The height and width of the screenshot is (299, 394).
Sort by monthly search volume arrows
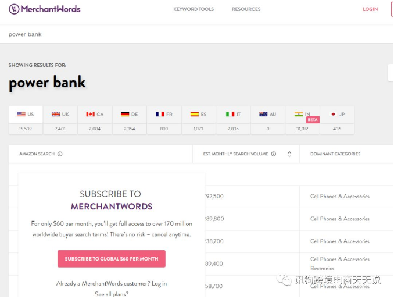(289, 154)
